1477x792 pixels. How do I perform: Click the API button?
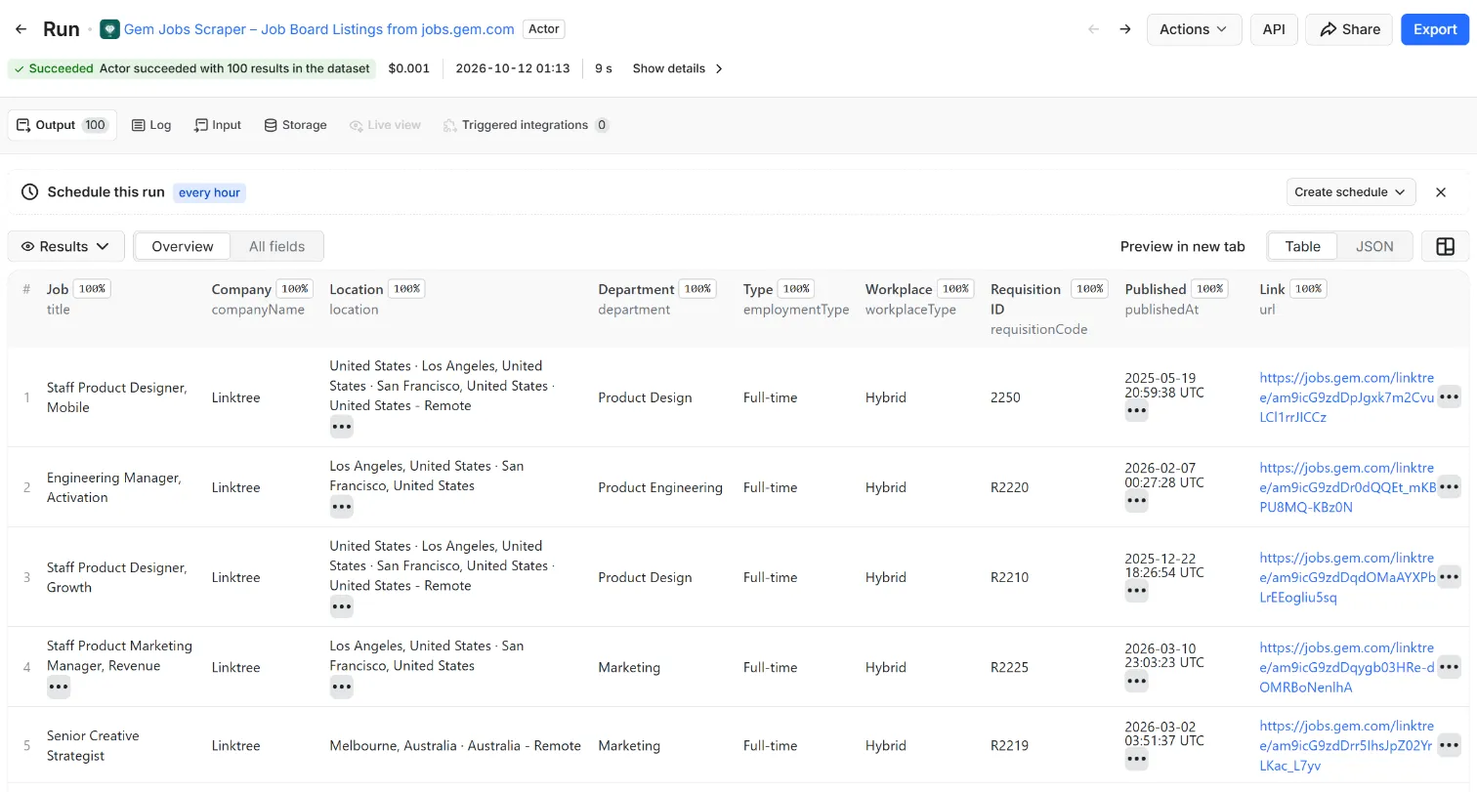[1273, 29]
